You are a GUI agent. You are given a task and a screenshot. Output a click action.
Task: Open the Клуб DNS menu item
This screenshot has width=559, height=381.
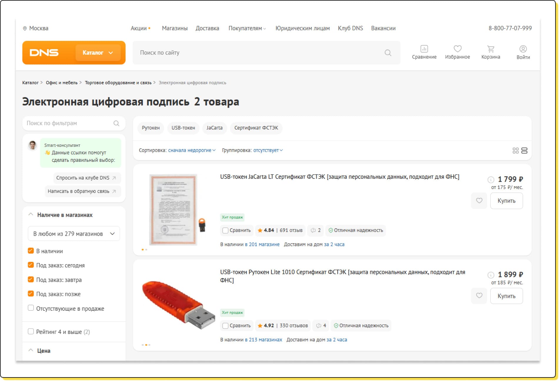[351, 28]
